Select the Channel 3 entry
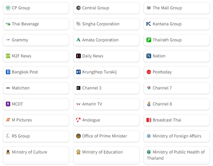 (92, 88)
